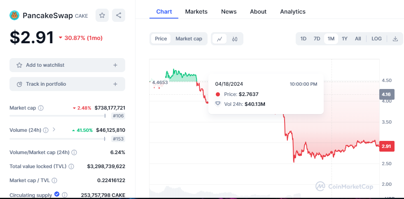Click the $2.91 price heading
Image resolution: width=404 pixels, height=199 pixels.
32,37
